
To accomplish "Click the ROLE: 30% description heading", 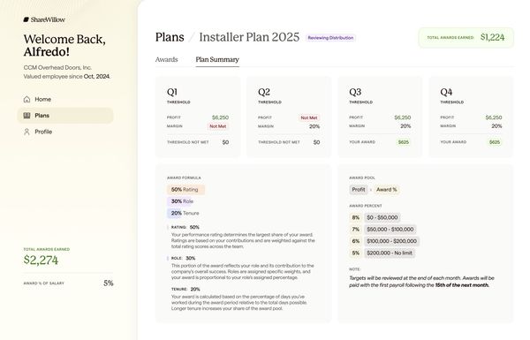I will 183,258.
